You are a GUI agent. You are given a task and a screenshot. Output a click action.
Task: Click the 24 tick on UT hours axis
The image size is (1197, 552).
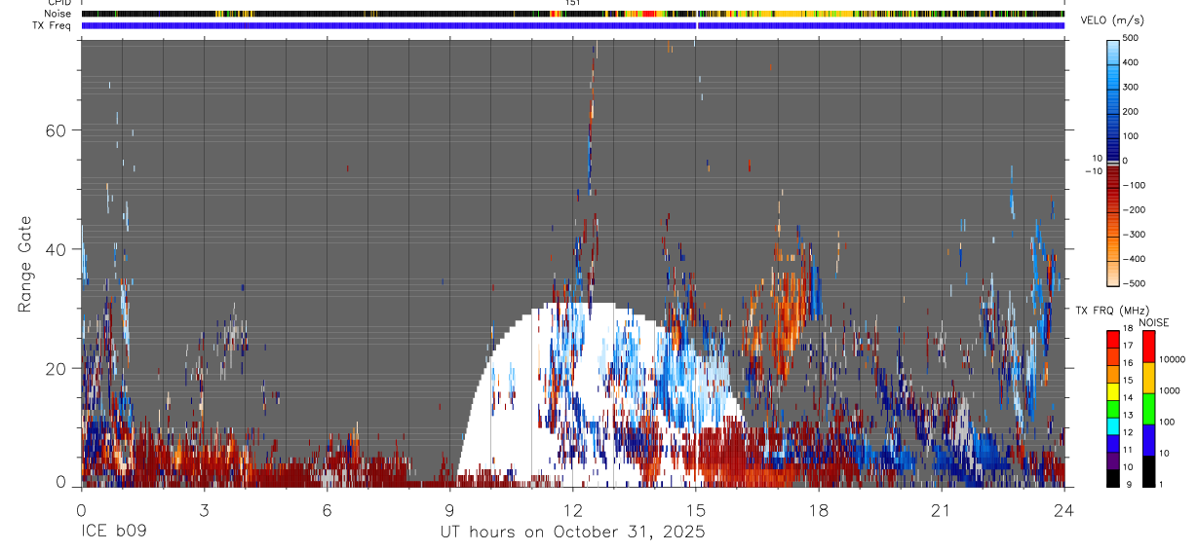(1064, 510)
